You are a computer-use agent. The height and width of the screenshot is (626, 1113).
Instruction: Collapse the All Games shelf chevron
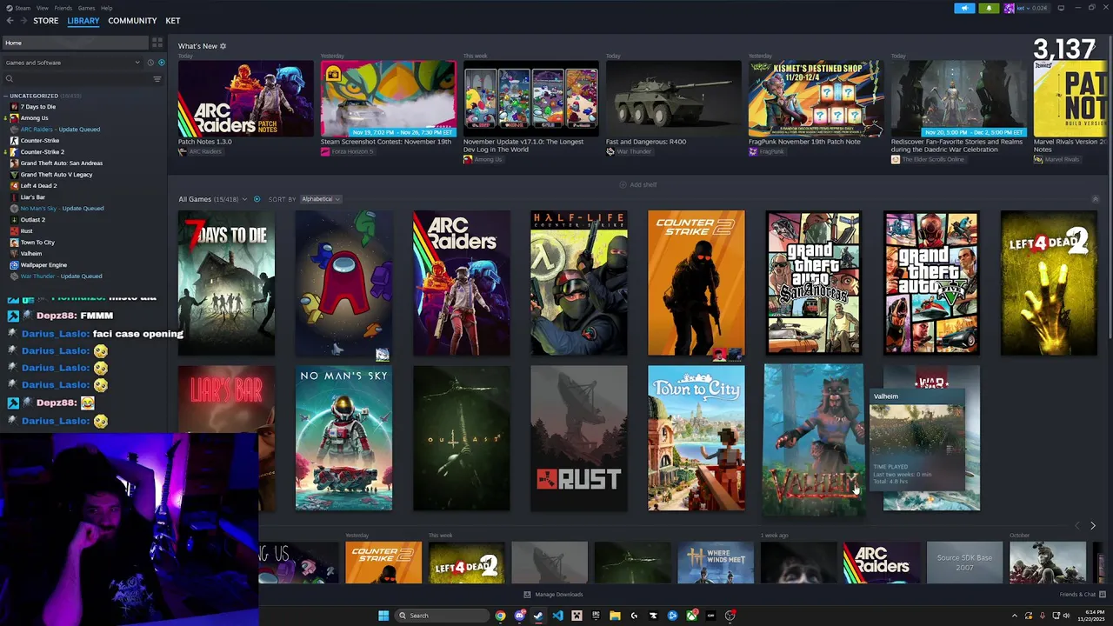1095,199
